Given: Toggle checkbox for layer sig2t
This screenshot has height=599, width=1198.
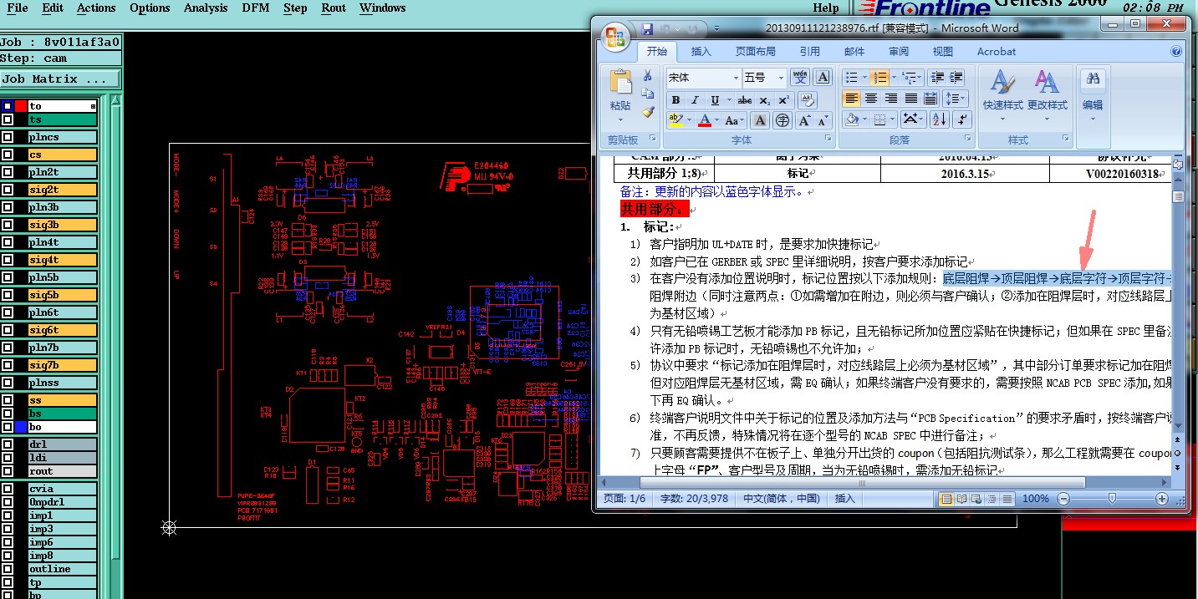Looking at the screenshot, I should [8, 190].
